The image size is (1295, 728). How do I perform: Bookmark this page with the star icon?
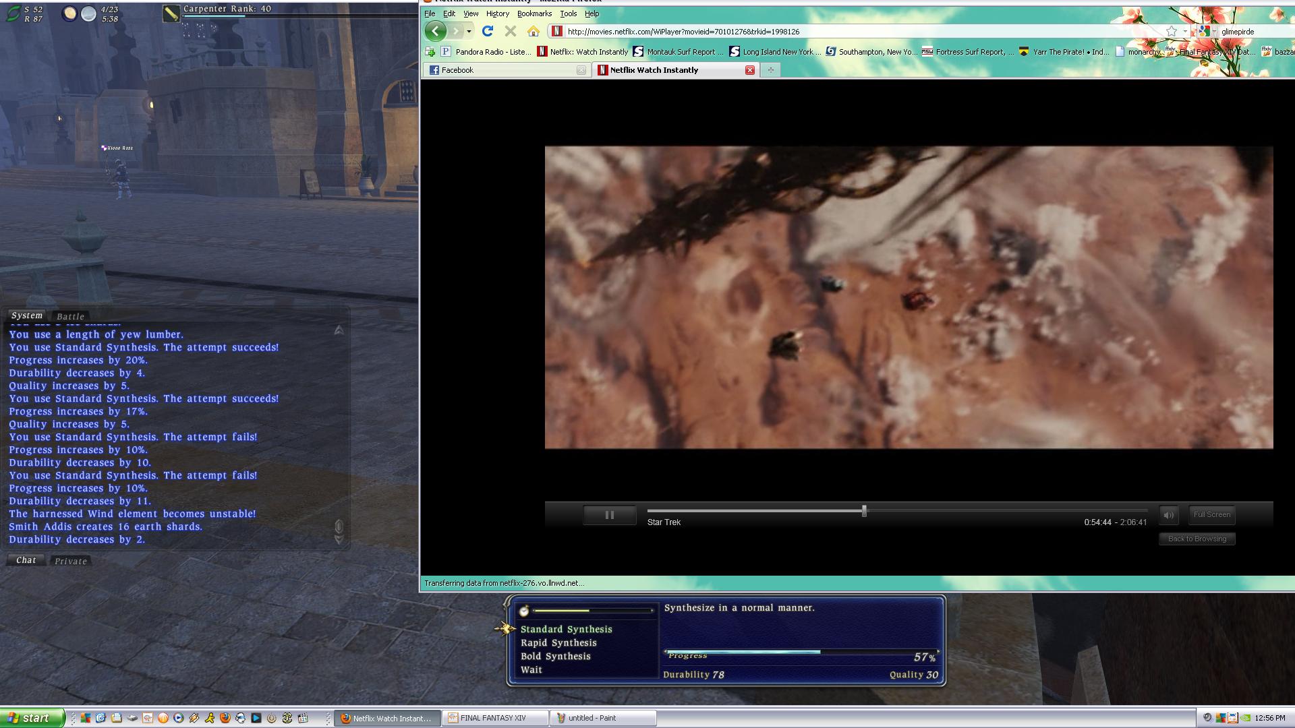[x=1172, y=31]
